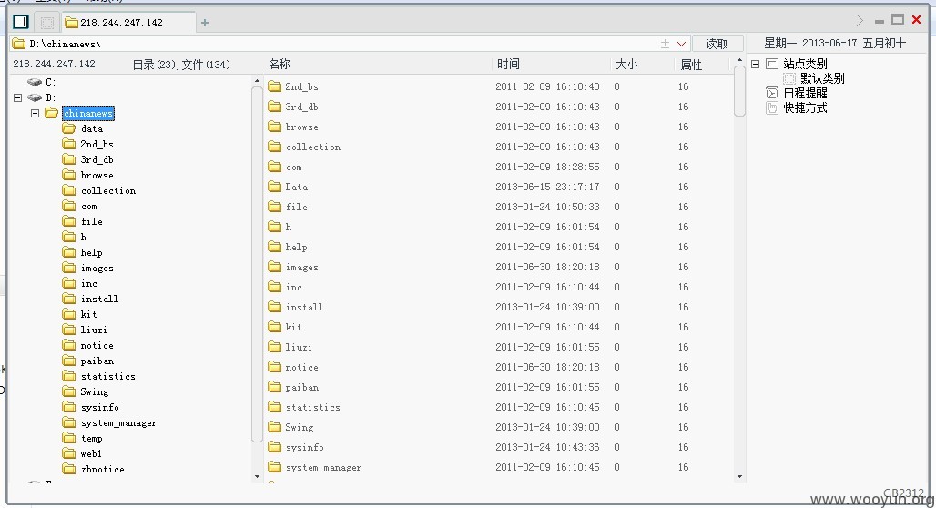Image resolution: width=936 pixels, height=508 pixels.
Task: Collapse the chinanews folder node
Action: coord(36,113)
